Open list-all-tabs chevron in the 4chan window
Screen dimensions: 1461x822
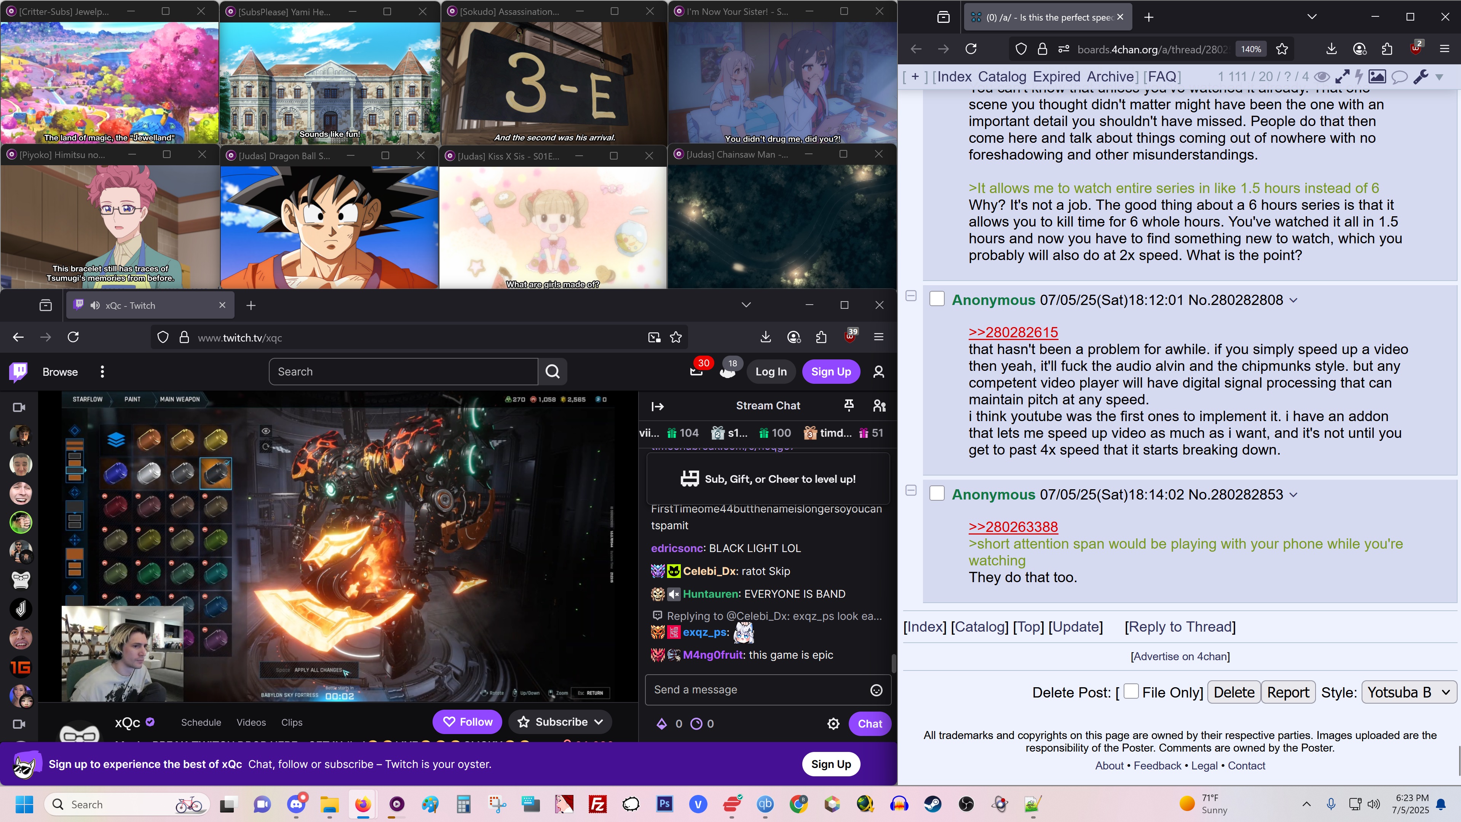click(1311, 16)
